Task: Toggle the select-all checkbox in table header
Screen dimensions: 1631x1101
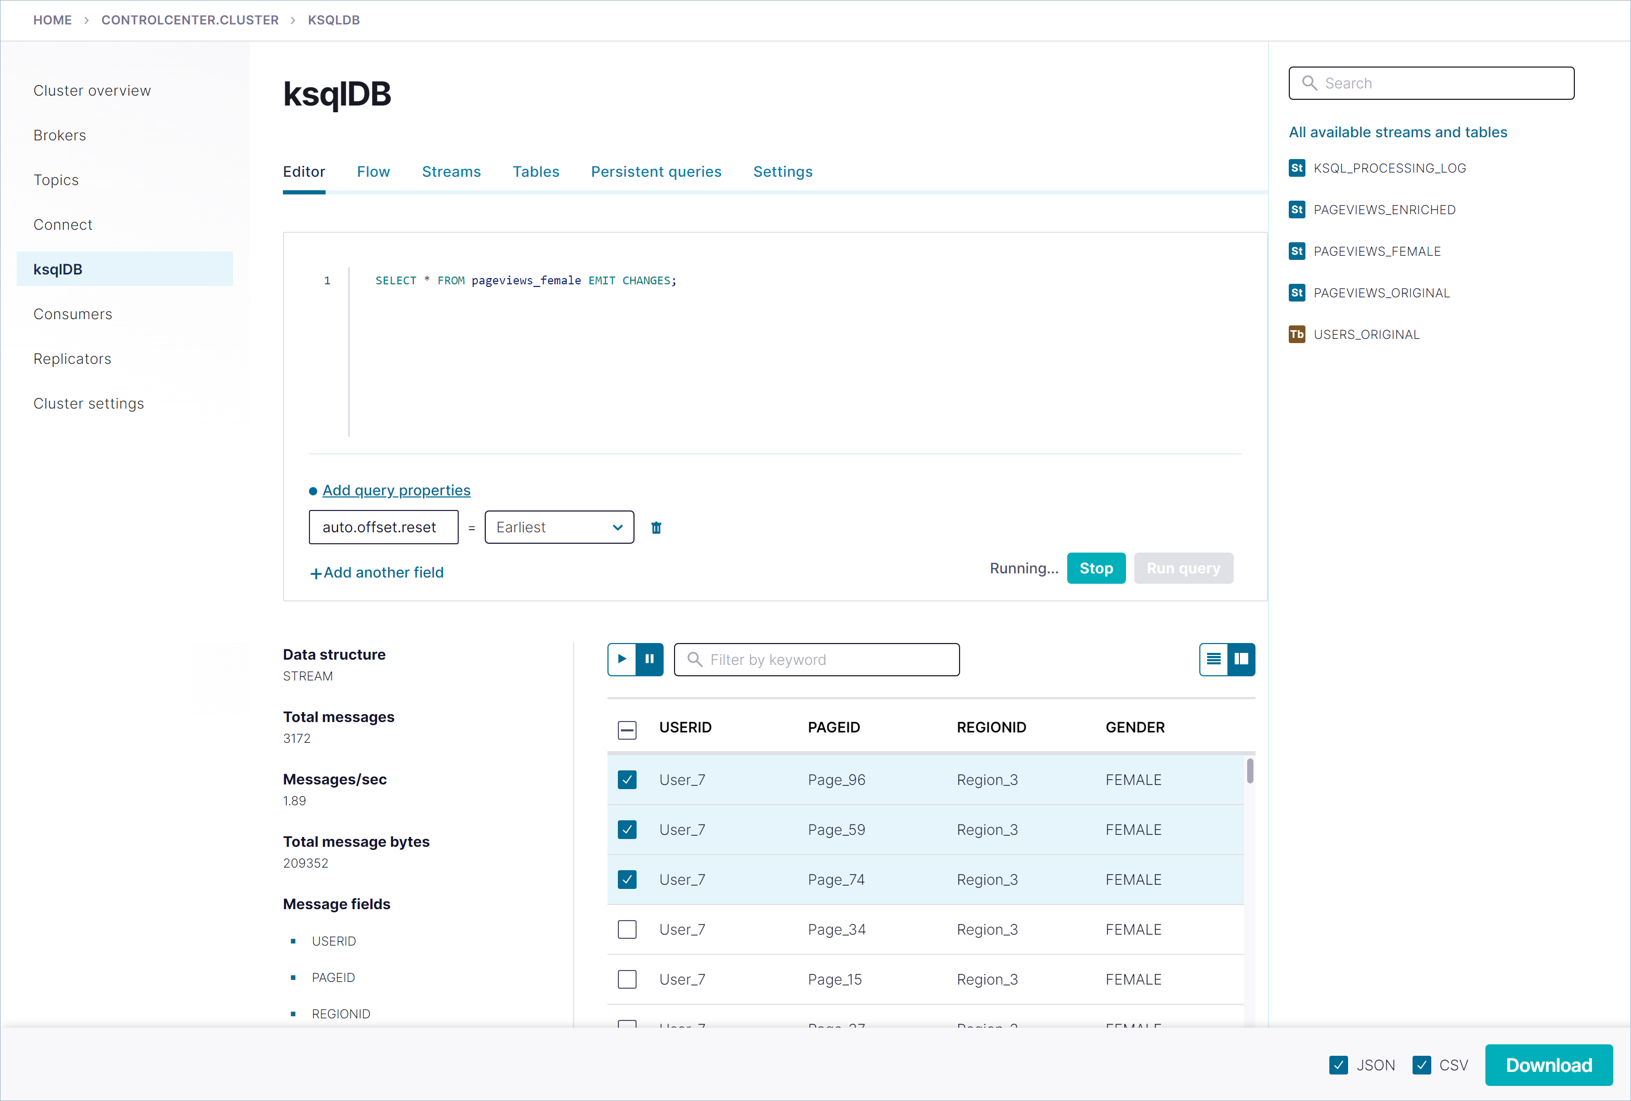Action: click(x=627, y=729)
